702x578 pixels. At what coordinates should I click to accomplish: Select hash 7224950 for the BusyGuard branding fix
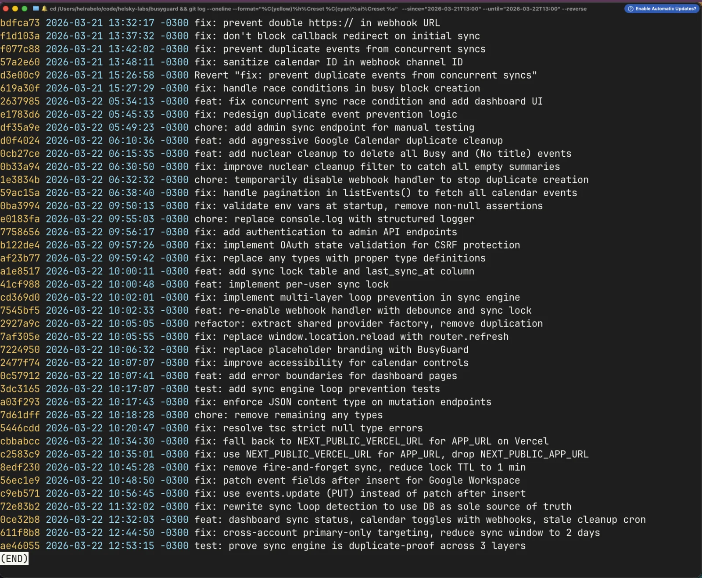[20, 349]
